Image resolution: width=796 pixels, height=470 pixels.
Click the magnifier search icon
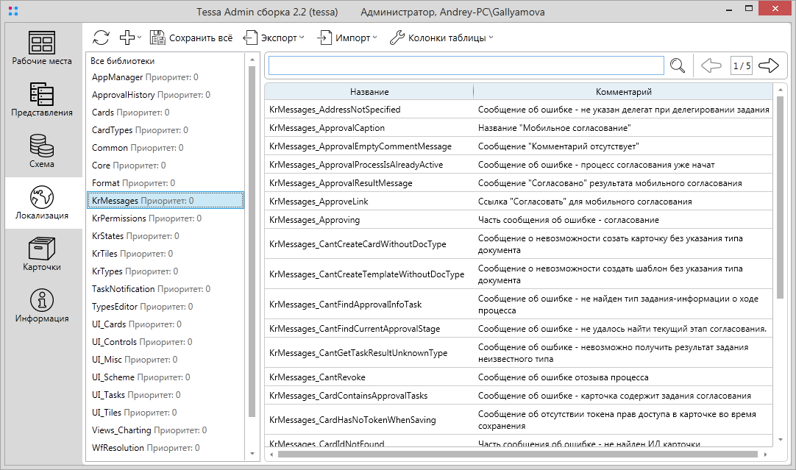pyautogui.click(x=678, y=65)
